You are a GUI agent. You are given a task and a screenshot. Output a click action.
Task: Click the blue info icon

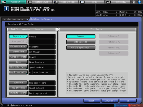(x=6, y=9)
